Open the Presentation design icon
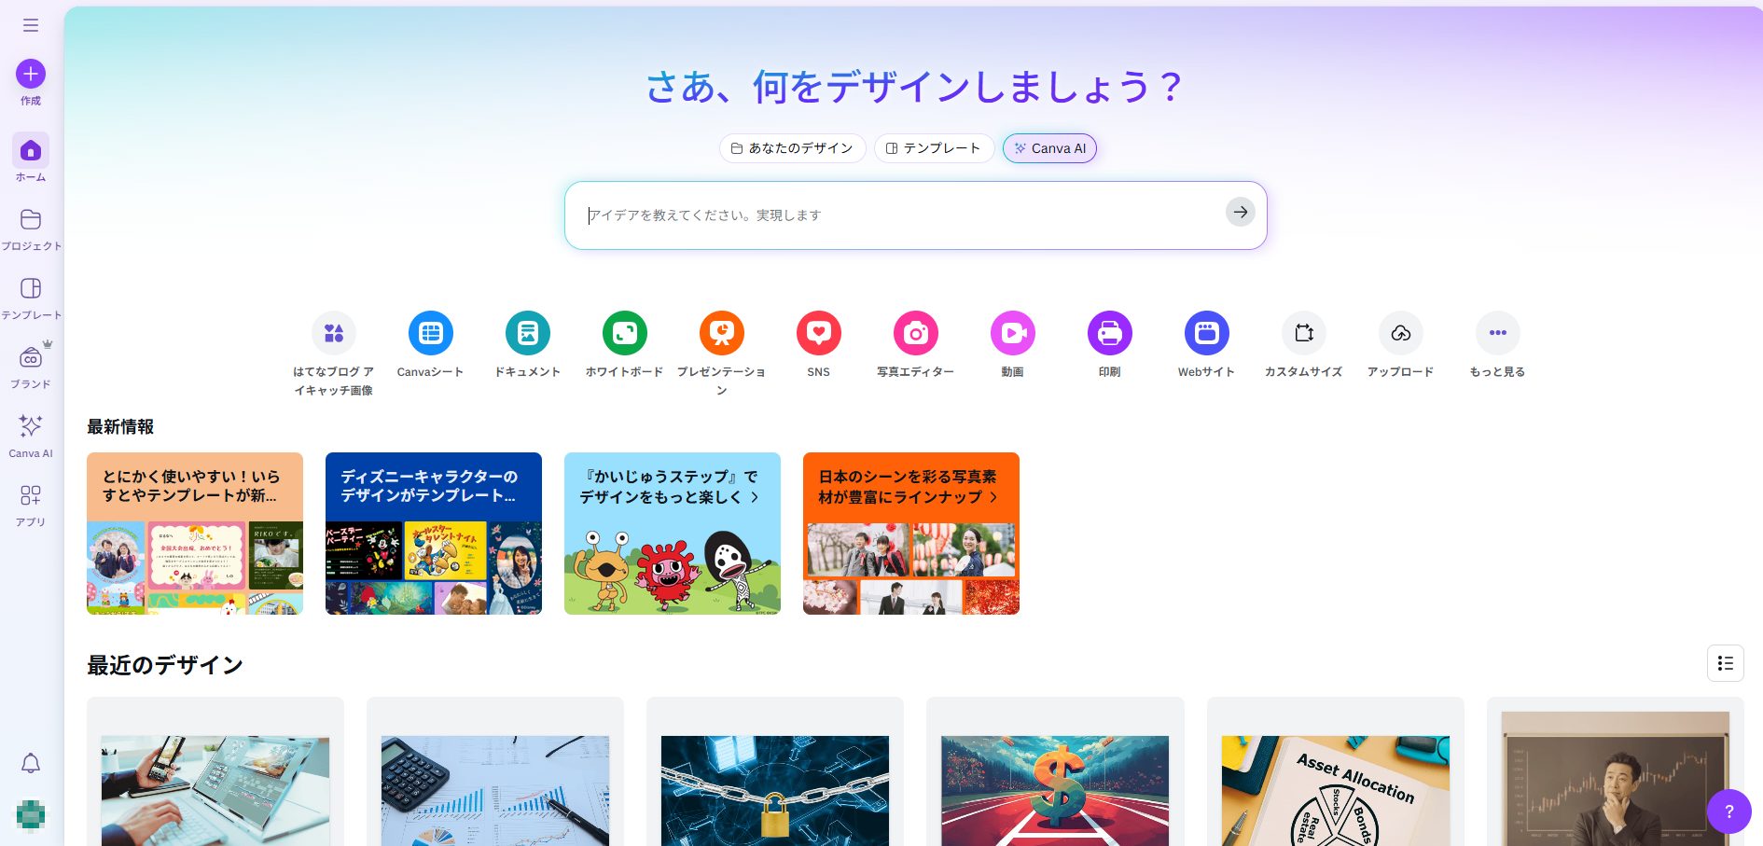This screenshot has height=846, width=1763. pyautogui.click(x=721, y=333)
